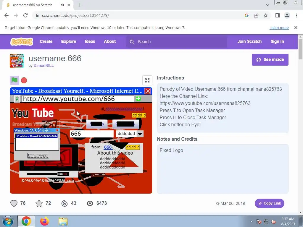Open the Windows Start menu
Viewport: 303px width, 227px height.
[x=8, y=221]
